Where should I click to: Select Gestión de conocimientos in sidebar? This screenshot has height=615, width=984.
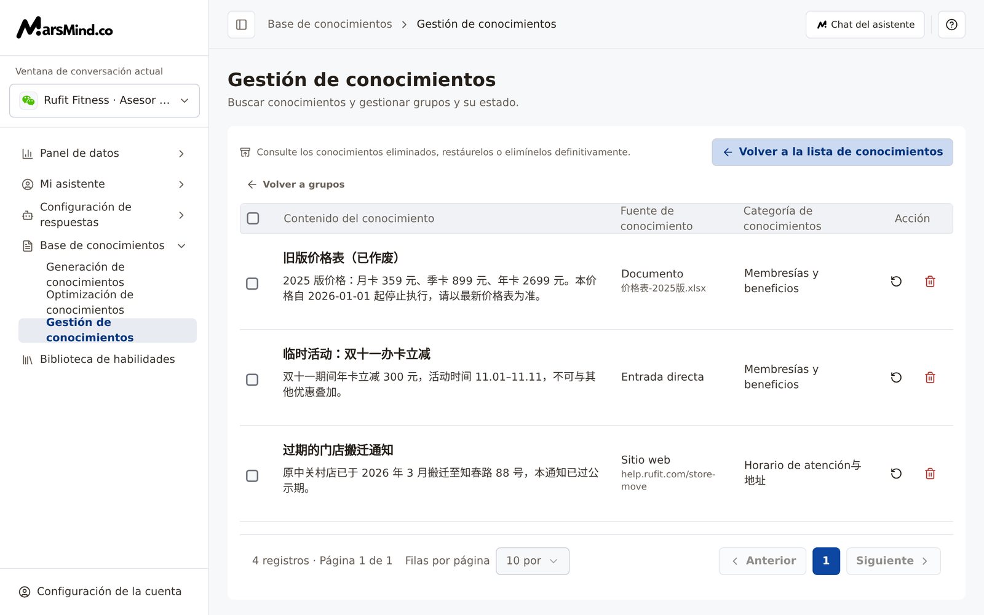tap(108, 330)
